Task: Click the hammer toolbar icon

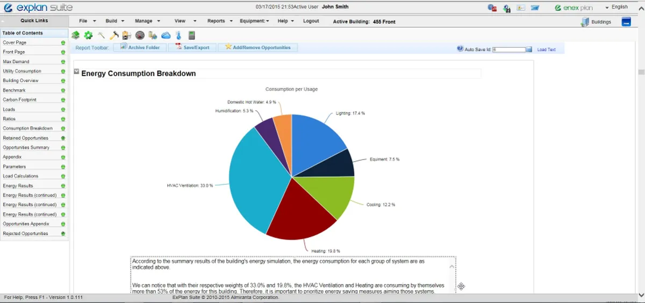Action: click(x=114, y=35)
